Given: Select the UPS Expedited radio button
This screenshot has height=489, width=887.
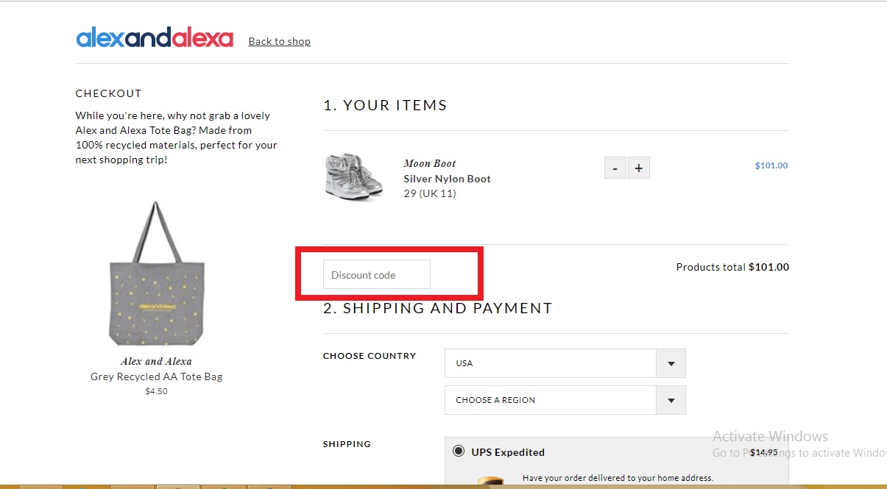Looking at the screenshot, I should tap(459, 451).
